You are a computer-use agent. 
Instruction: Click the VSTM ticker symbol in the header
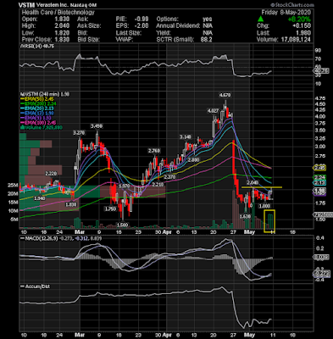[26, 5]
